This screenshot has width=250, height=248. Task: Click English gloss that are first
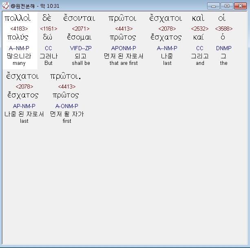coord(124,63)
